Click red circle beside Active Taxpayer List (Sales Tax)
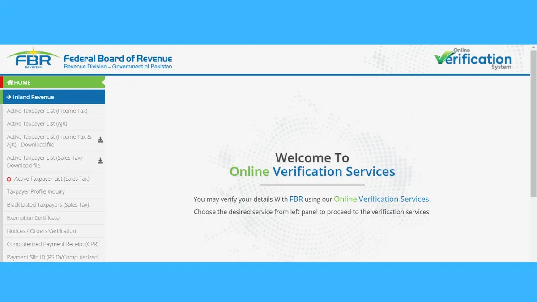The width and height of the screenshot is (537, 302). 9,179
